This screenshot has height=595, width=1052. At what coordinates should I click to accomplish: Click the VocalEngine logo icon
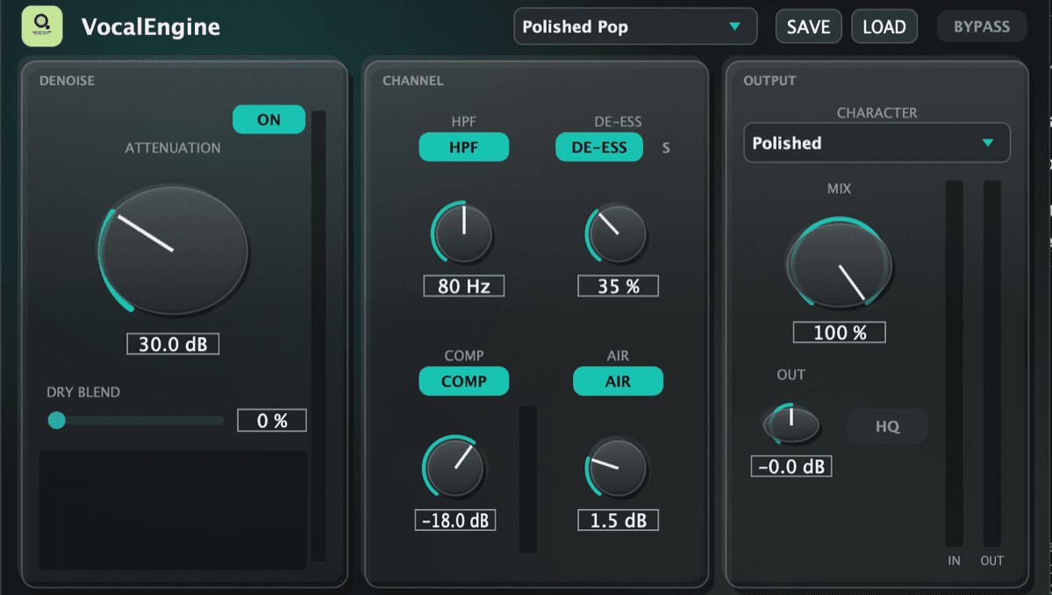click(x=42, y=26)
